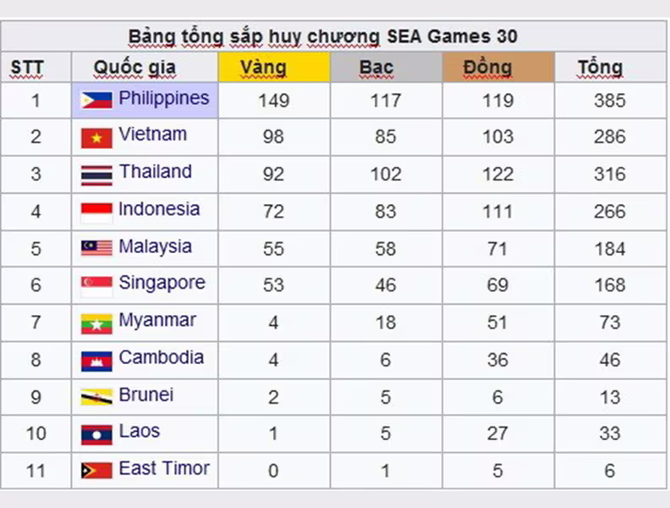Click the bronze Đồng column header
The height and width of the screenshot is (508, 670).
(x=498, y=67)
